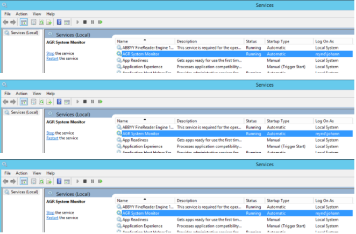Click Stop Service square in middle Services window
356x234 pixels.
coord(85,102)
